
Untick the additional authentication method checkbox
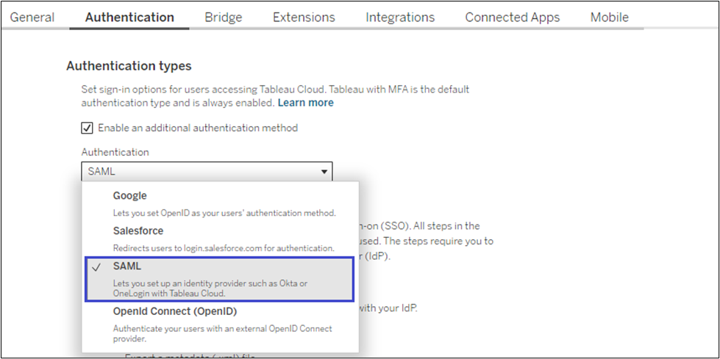pos(87,128)
